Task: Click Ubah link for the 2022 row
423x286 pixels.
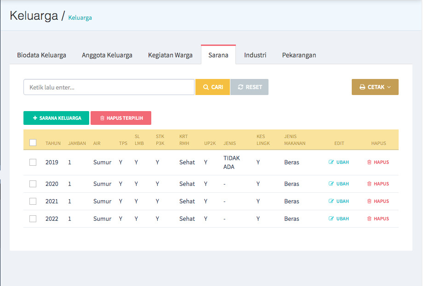Action: (342, 219)
